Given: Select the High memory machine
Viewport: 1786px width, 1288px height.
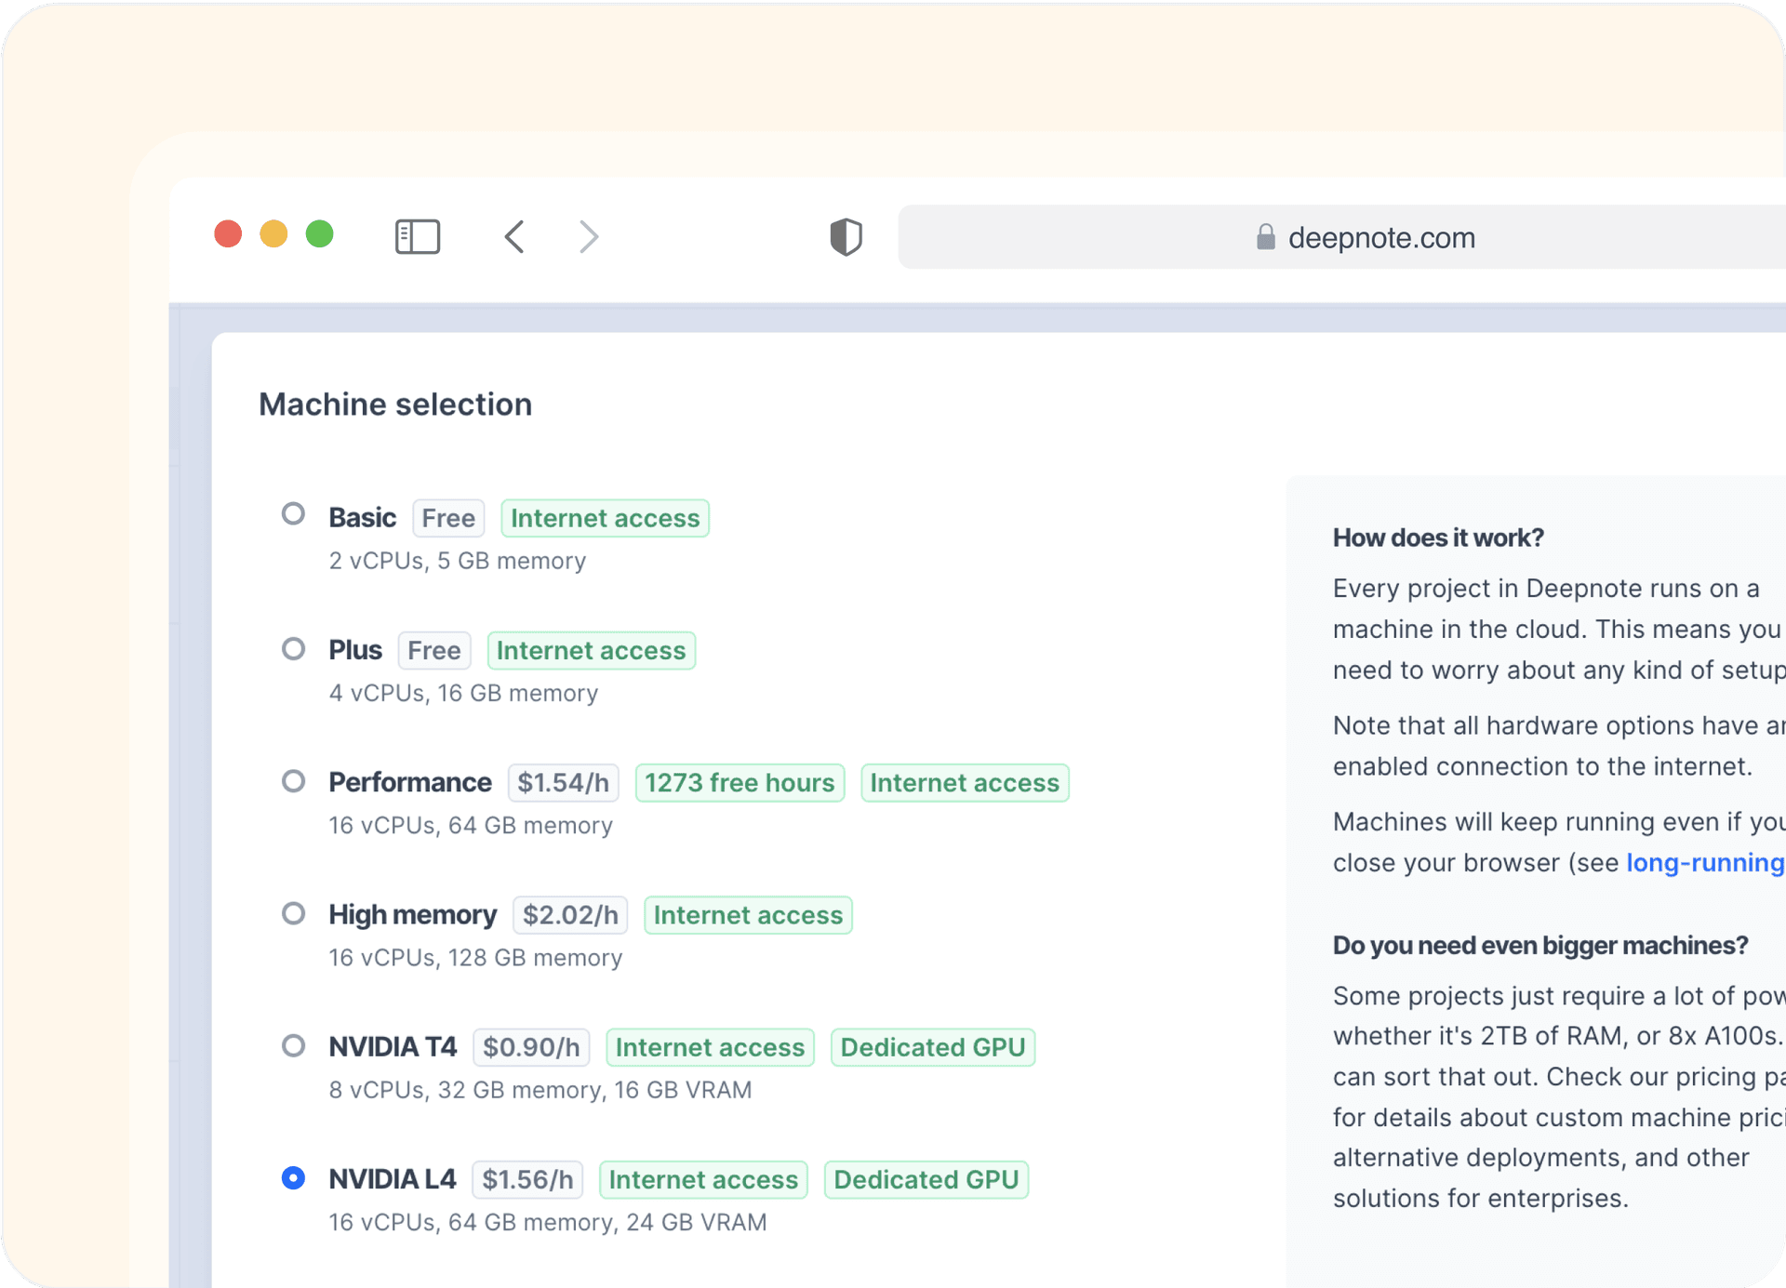Looking at the screenshot, I should (x=293, y=913).
